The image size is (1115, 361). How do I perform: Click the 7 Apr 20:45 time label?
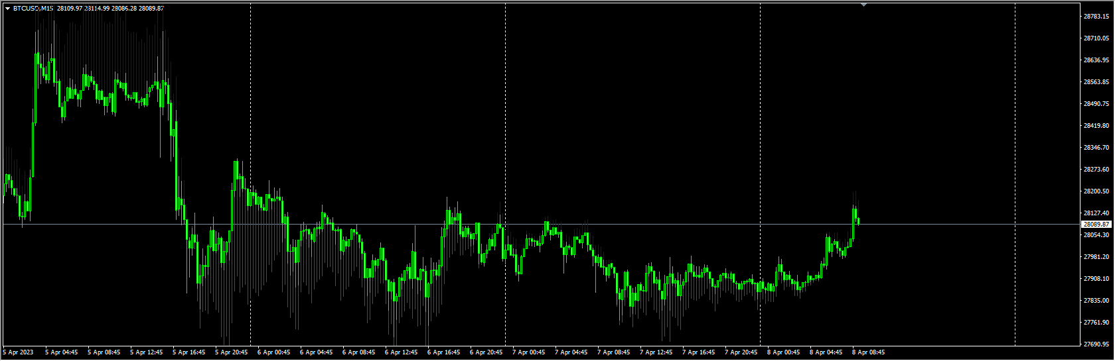[741, 352]
